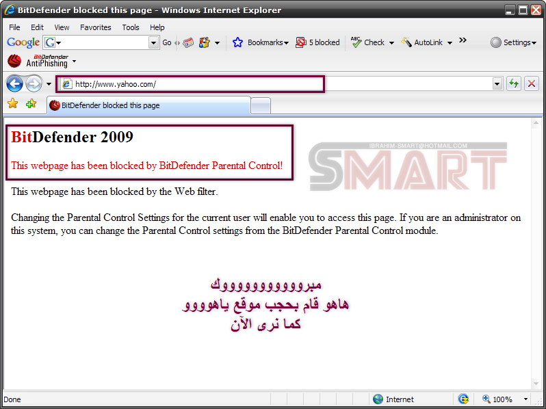Open the Bookmarks dropdown
Screen dimensions: 546x409
point(268,42)
